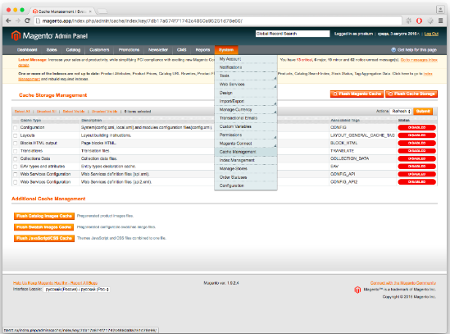Image resolution: width=450 pixels, height=334 pixels.
Task: Click the browser address bar
Action: pyautogui.click(x=218, y=21)
